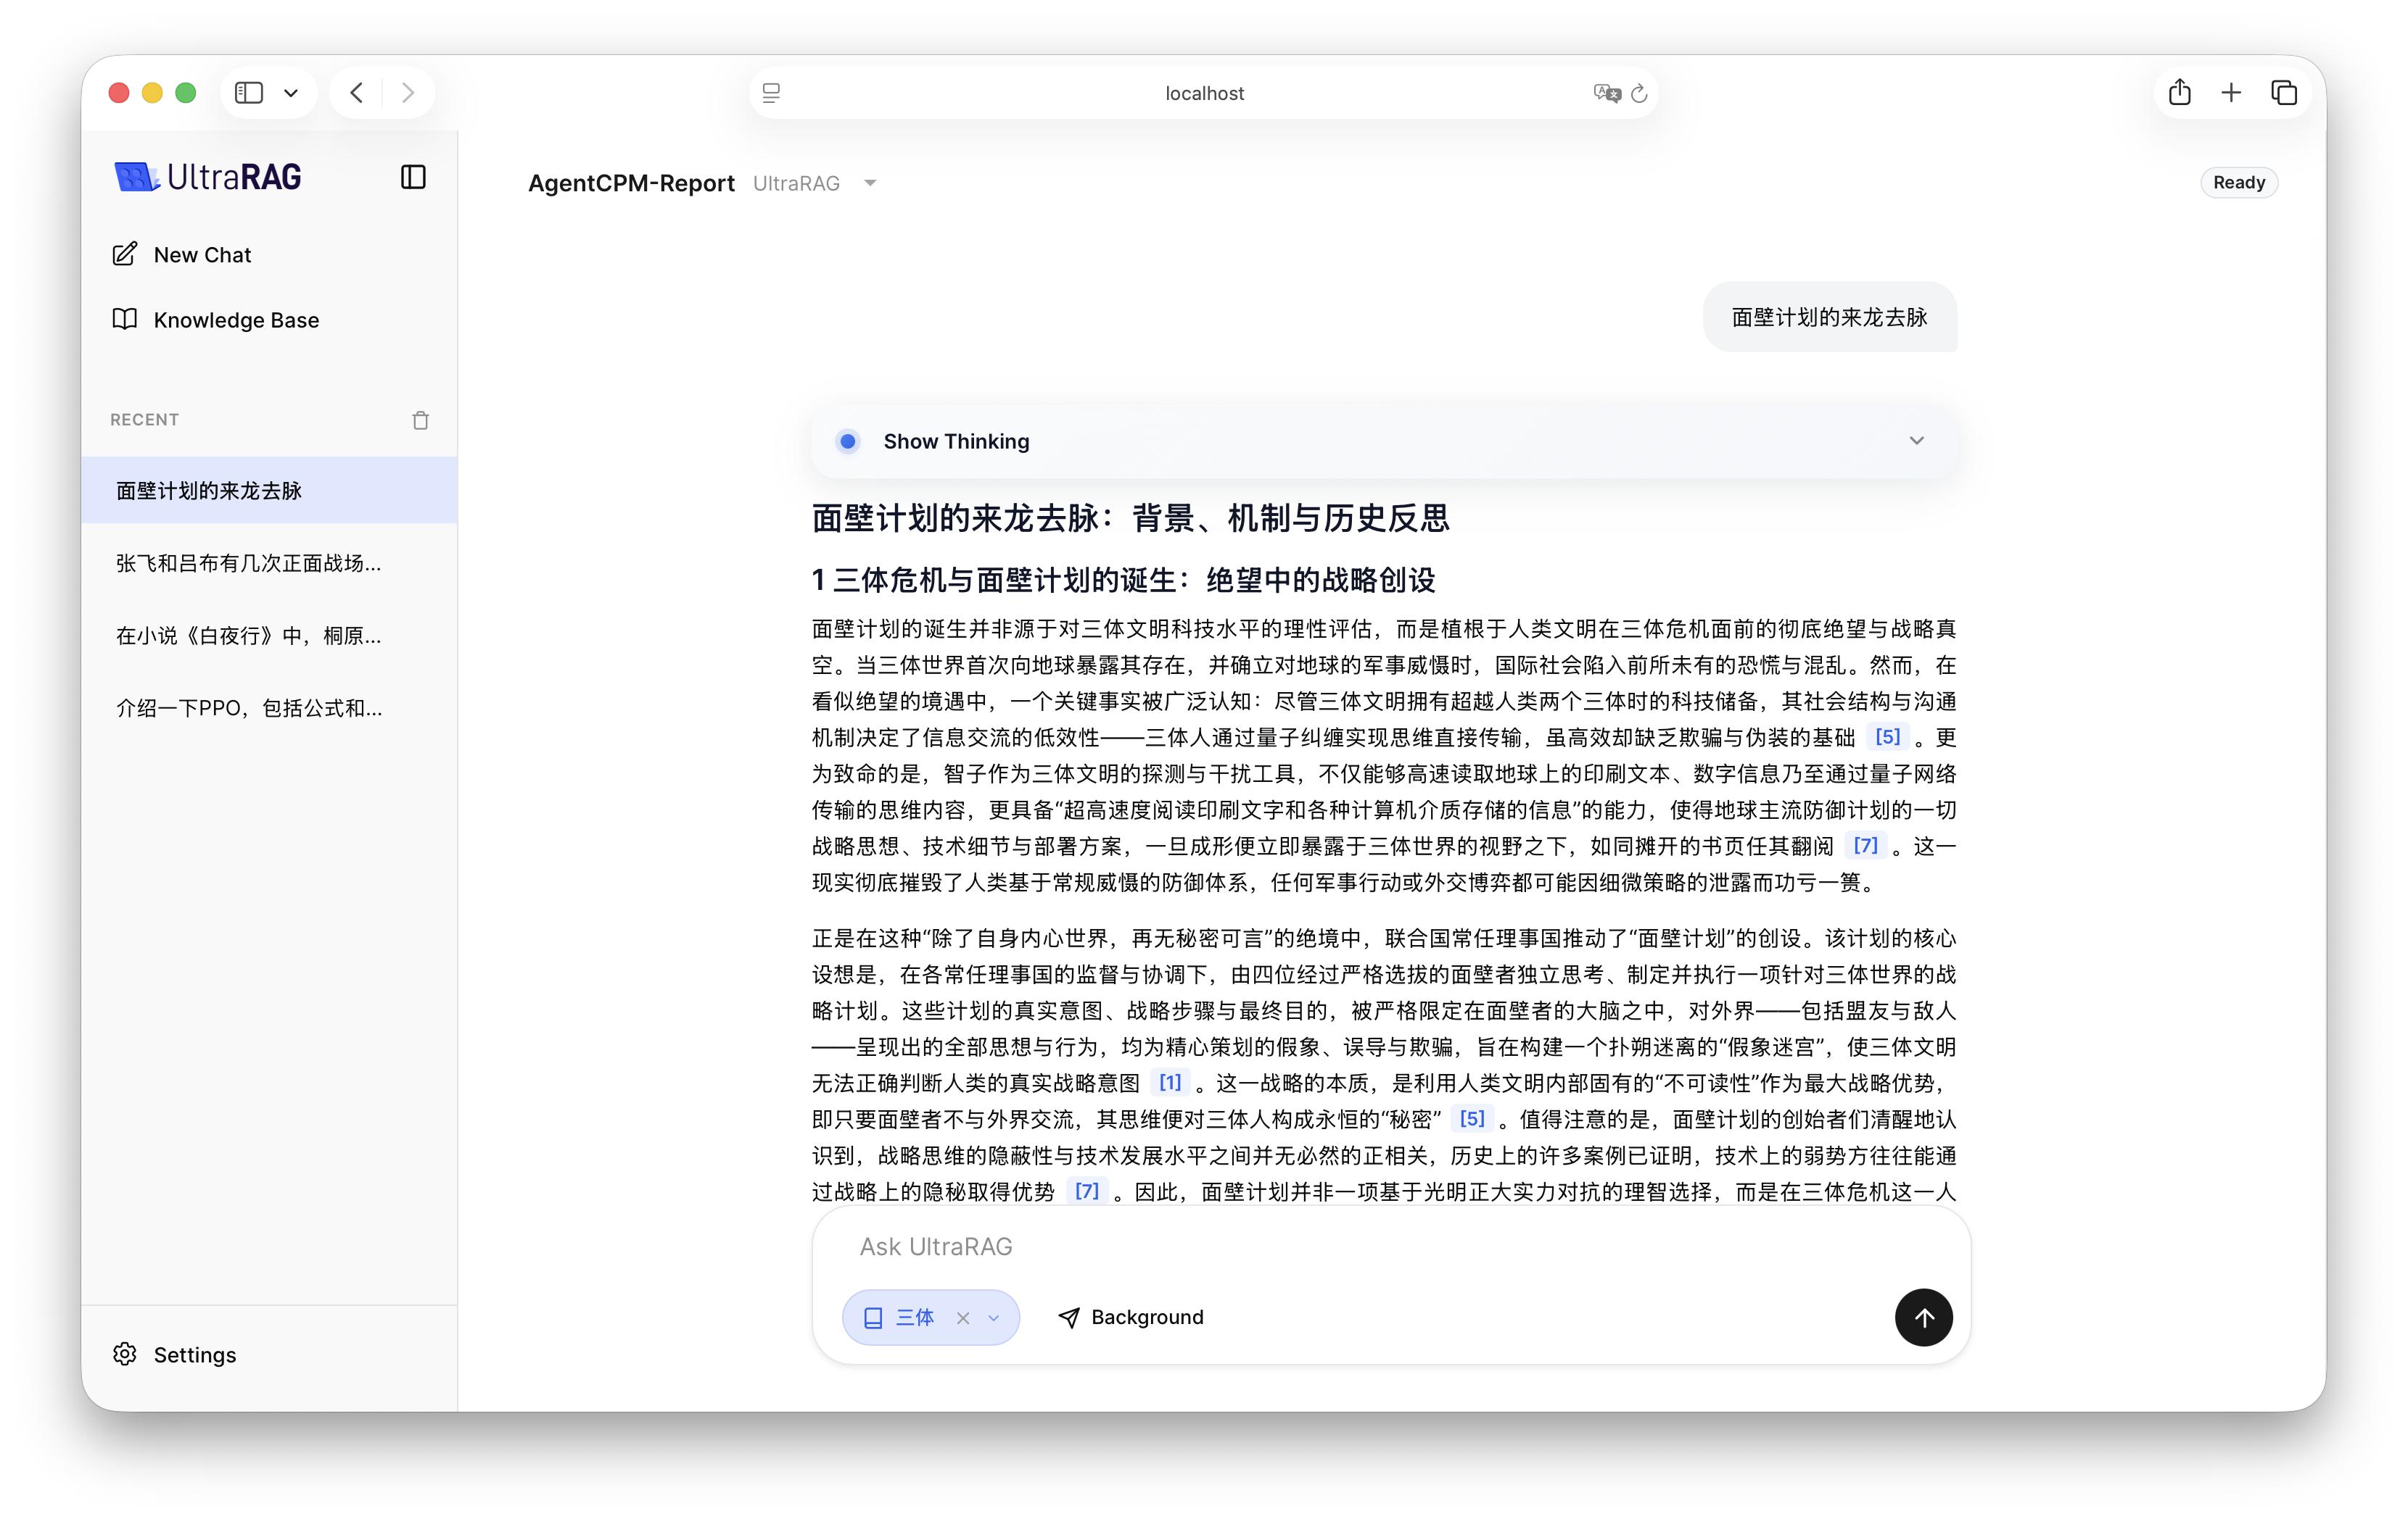Open the 介绍一下PPO recent chat
2408x1519 pixels.
point(248,709)
